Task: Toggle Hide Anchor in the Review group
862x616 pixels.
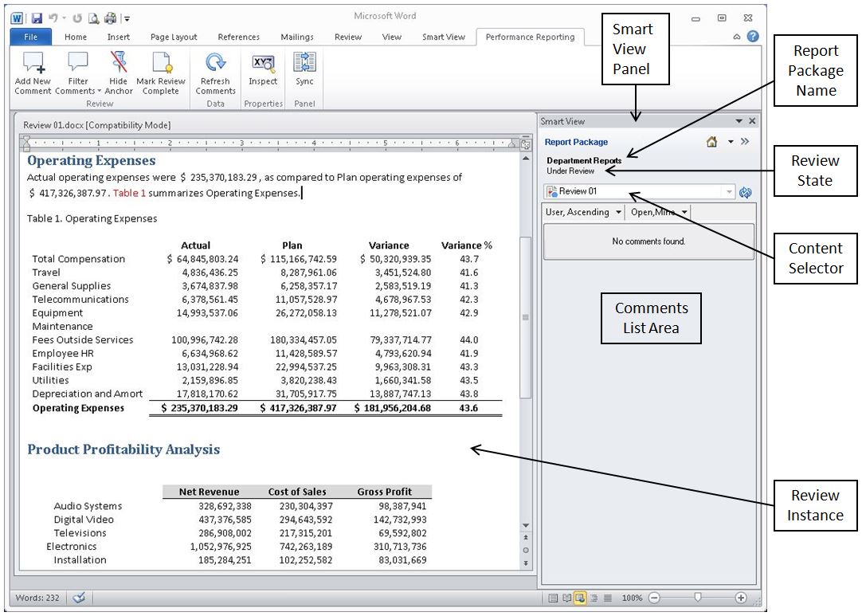Action: point(118,72)
